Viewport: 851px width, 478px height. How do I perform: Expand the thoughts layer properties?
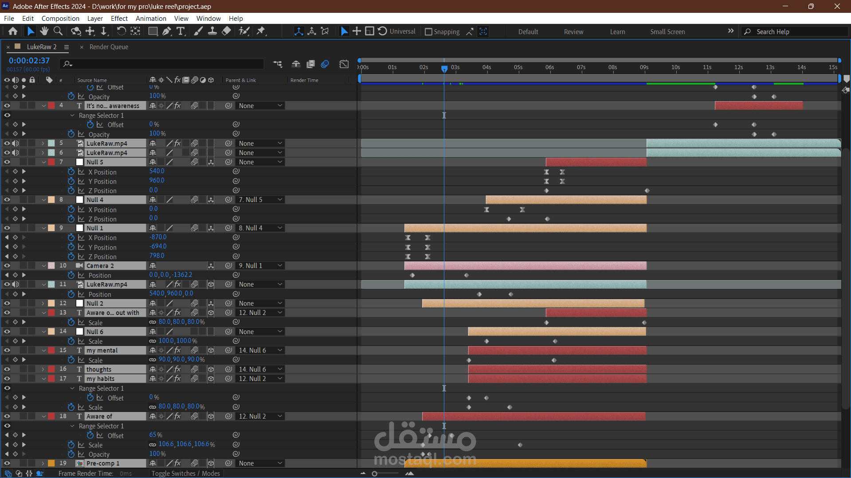(x=43, y=369)
